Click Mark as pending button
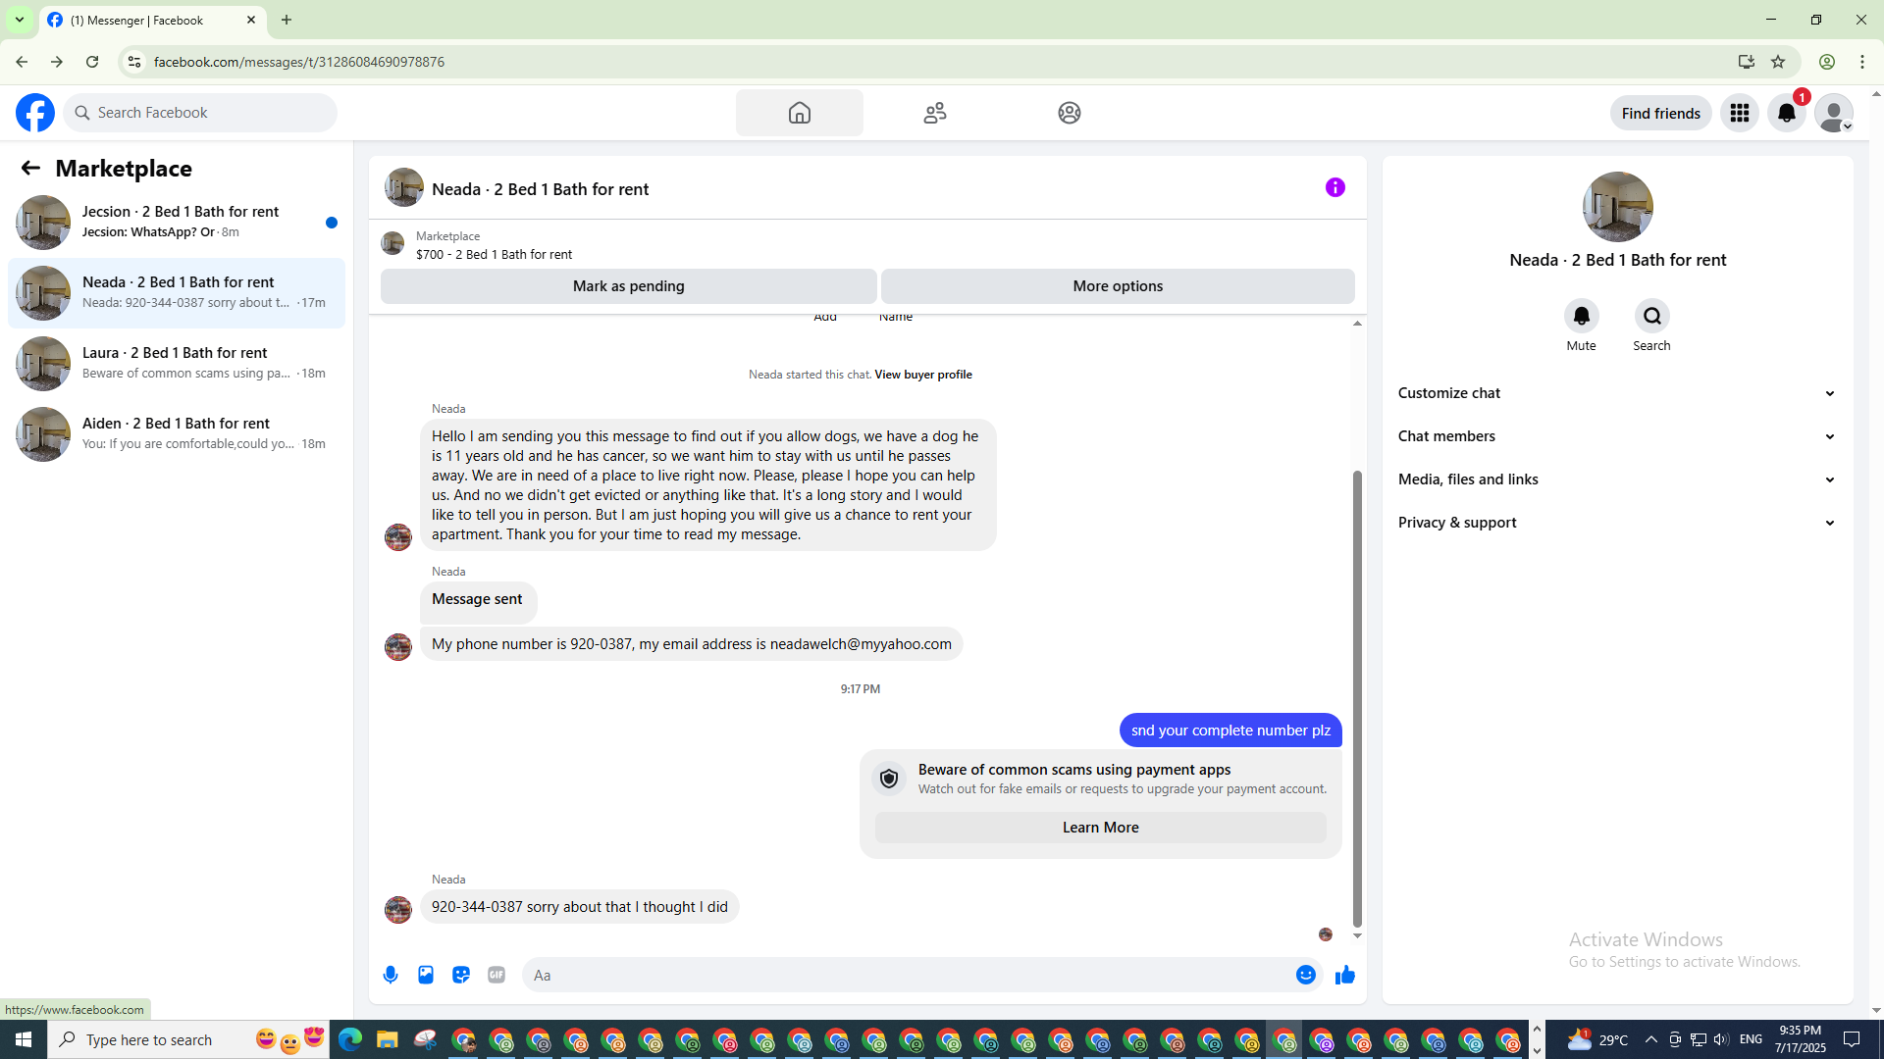The image size is (1884, 1059). [x=629, y=286]
